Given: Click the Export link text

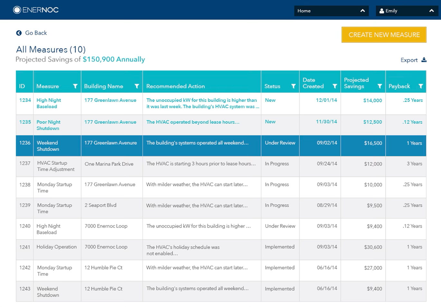Looking at the screenshot, I should [x=409, y=60].
